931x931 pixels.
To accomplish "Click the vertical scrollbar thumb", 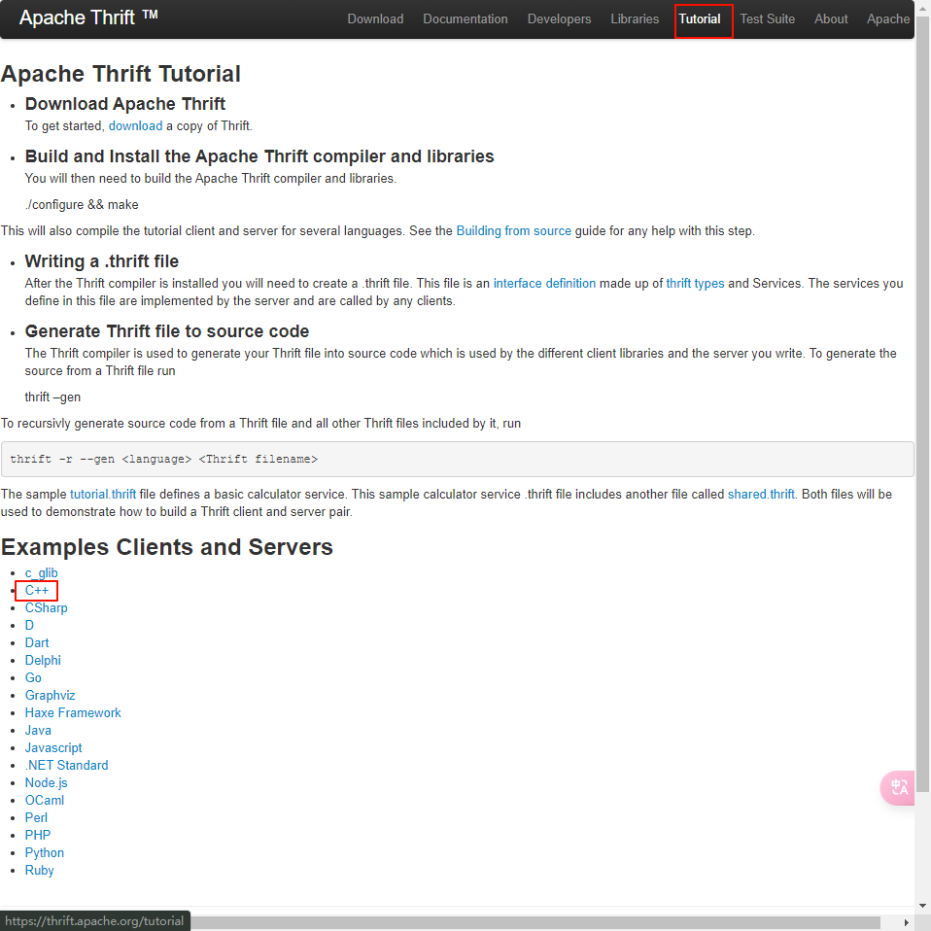I will 922,403.
